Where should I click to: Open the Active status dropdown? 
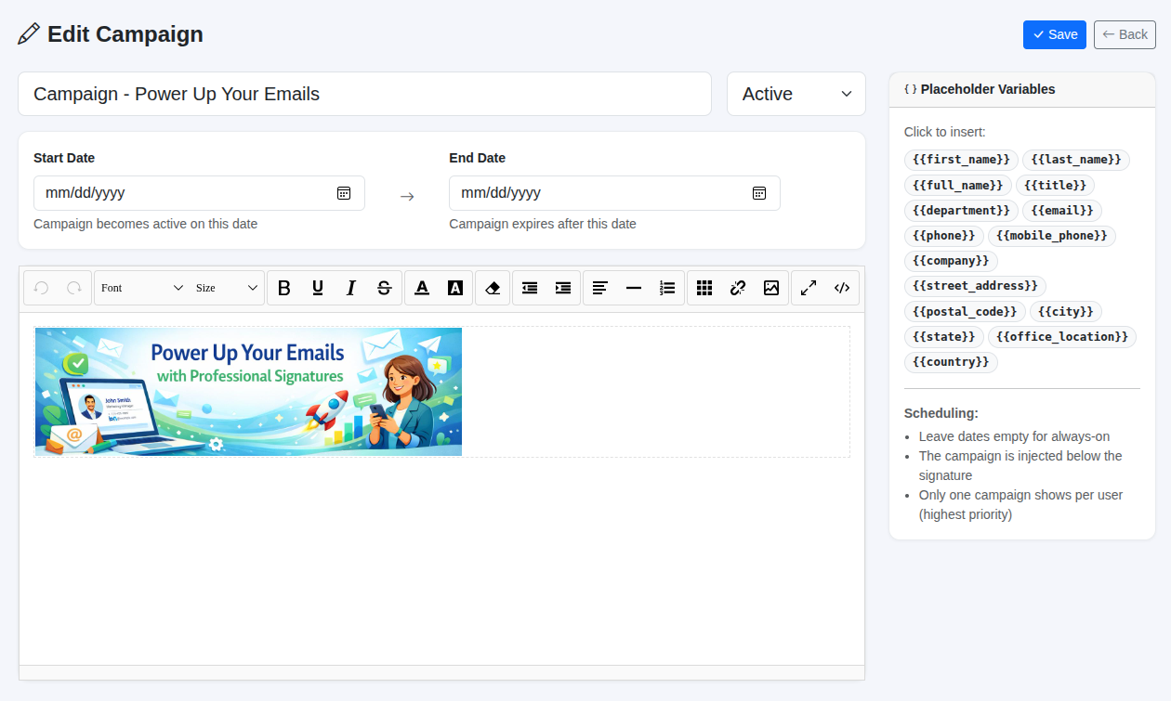coord(796,94)
